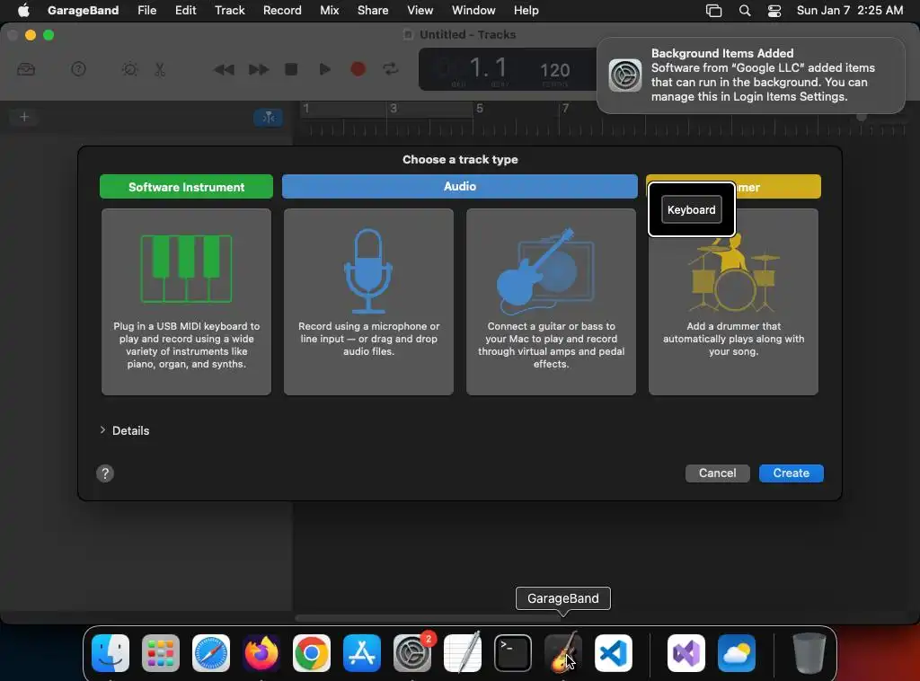Select the Software Instrument piano keys card
Viewport: 920px width, 681px height.
[x=186, y=302]
